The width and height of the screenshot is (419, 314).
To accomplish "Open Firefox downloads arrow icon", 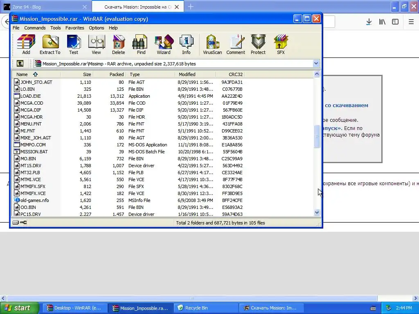I will point(369,22).
